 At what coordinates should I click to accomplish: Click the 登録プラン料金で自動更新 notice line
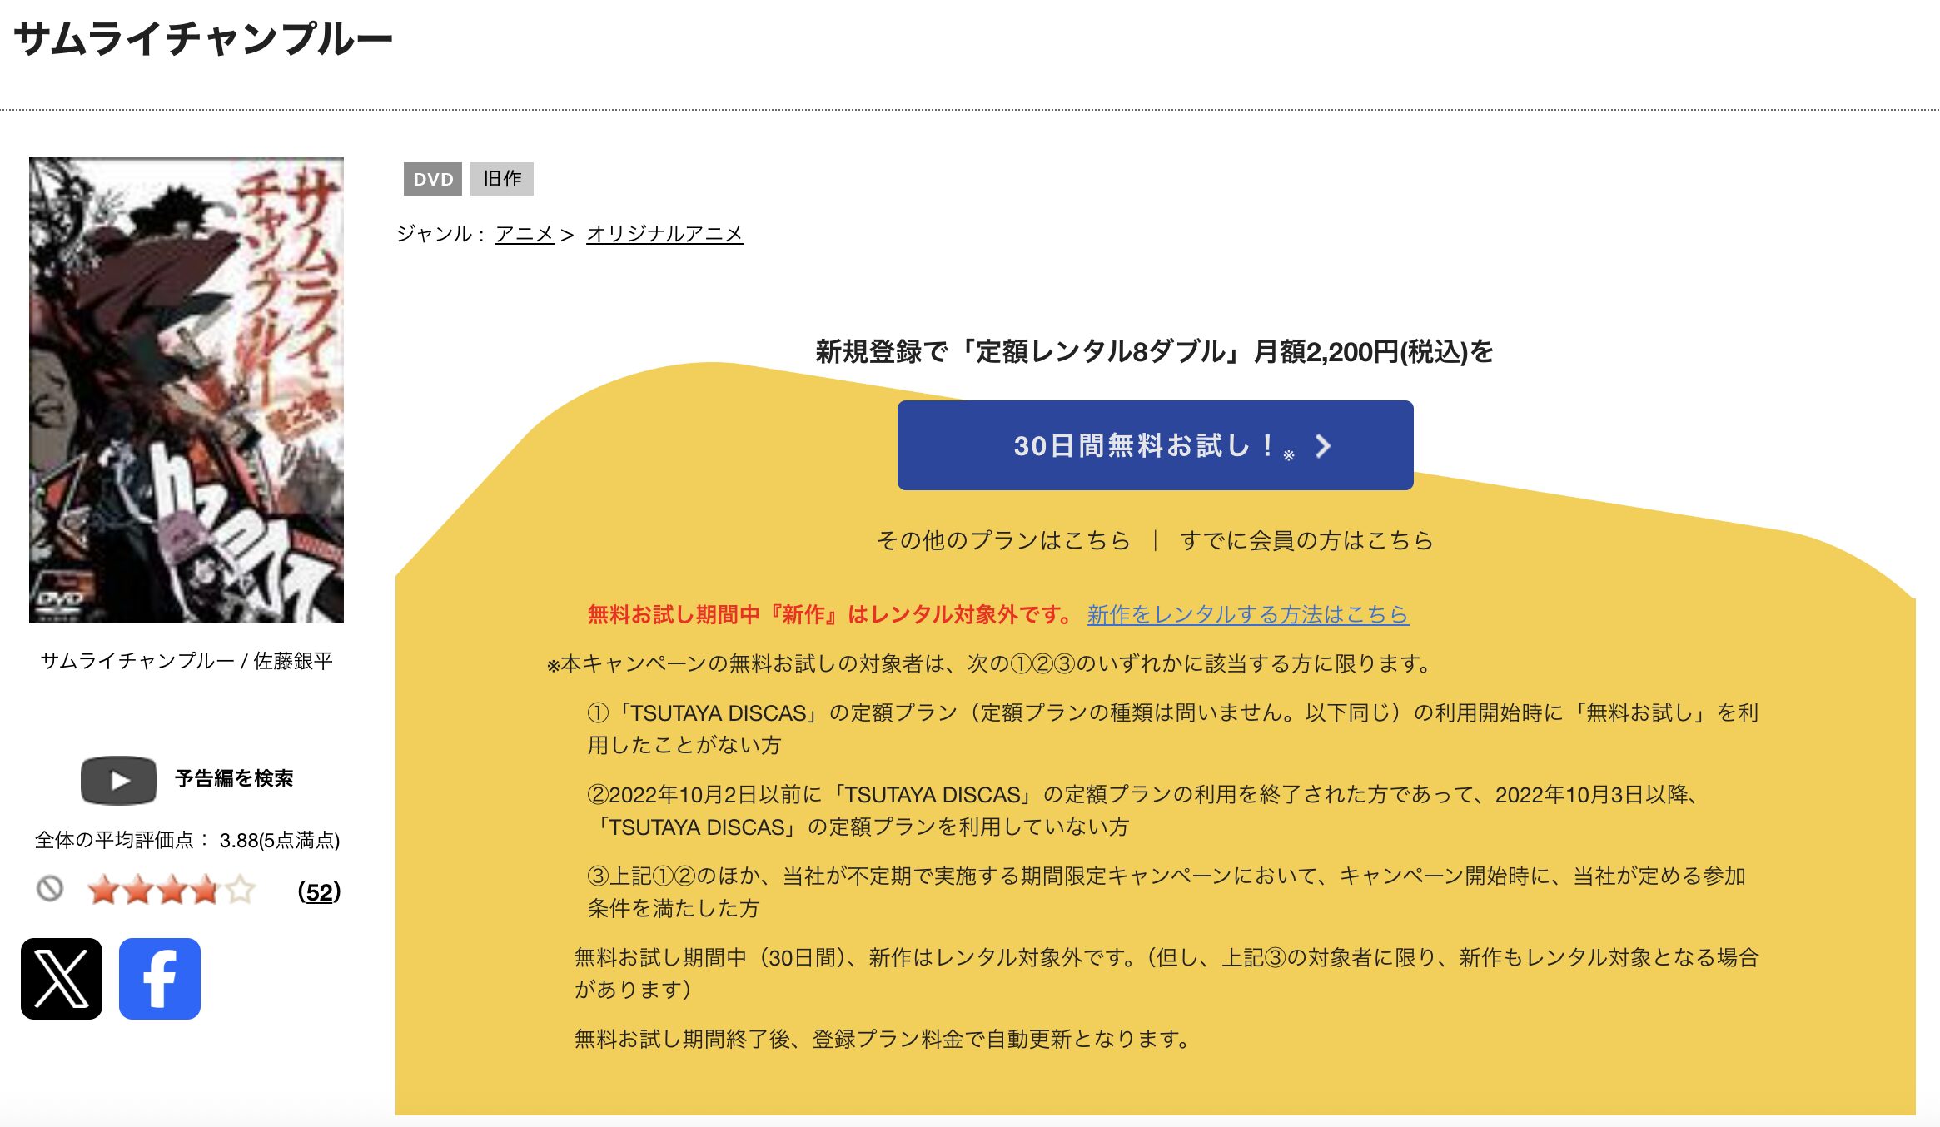pos(883,1039)
